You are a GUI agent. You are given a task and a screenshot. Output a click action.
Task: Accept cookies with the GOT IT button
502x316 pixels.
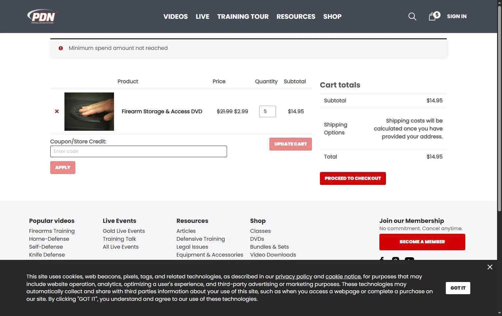(x=458, y=288)
